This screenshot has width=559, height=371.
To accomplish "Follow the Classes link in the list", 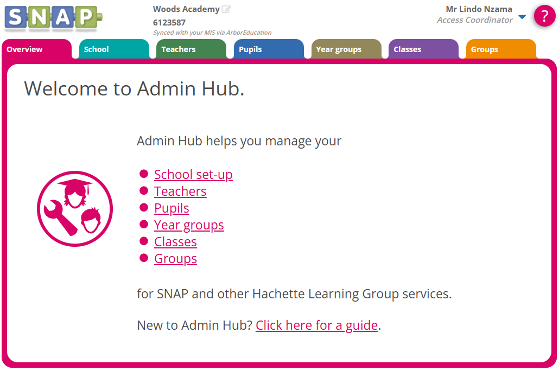I will 175,242.
